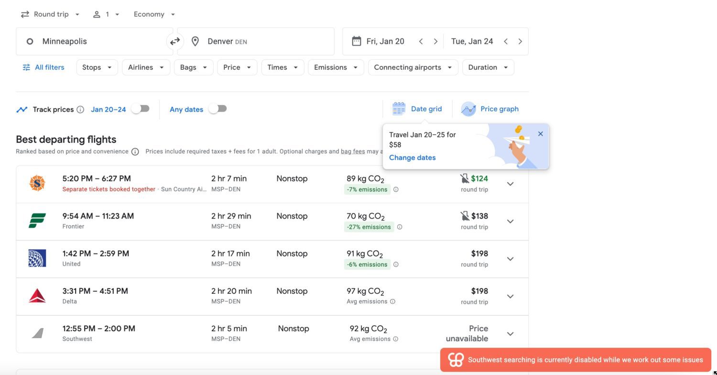
Task: Advance departure date with next arrow
Action: click(435, 42)
